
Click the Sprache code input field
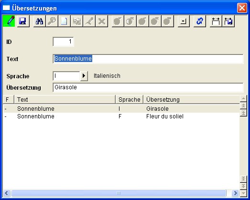(66, 76)
